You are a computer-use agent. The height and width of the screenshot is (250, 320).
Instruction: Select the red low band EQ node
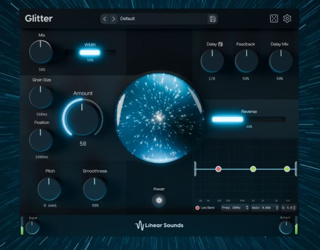click(x=218, y=169)
